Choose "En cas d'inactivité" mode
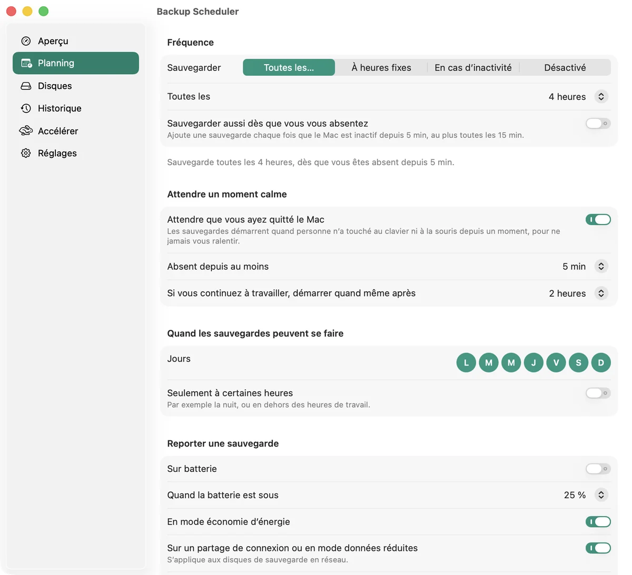The image size is (632, 575). click(x=473, y=67)
